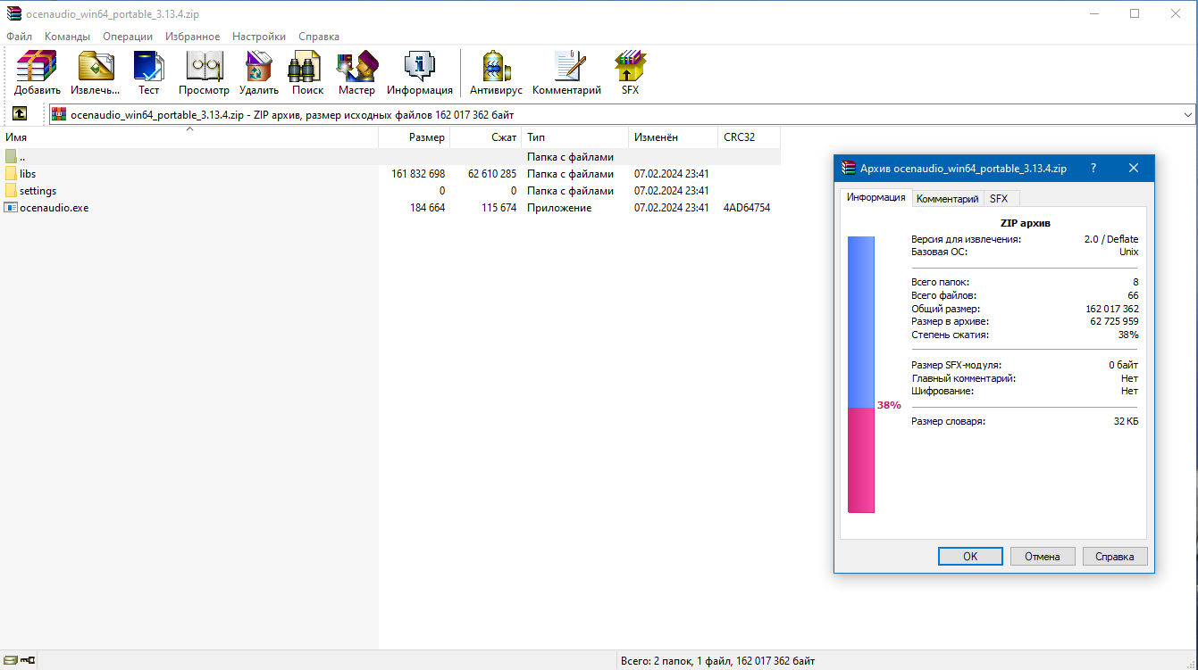Open the Операции menu

click(128, 37)
